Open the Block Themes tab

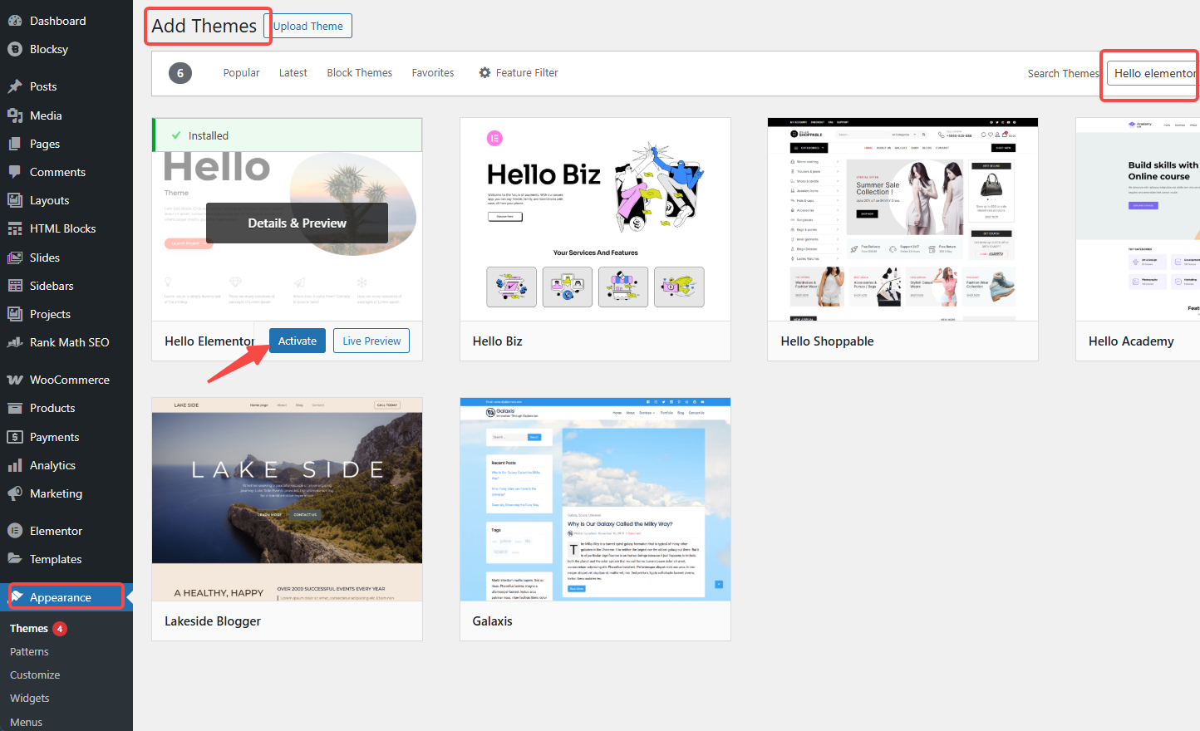pyautogui.click(x=359, y=72)
